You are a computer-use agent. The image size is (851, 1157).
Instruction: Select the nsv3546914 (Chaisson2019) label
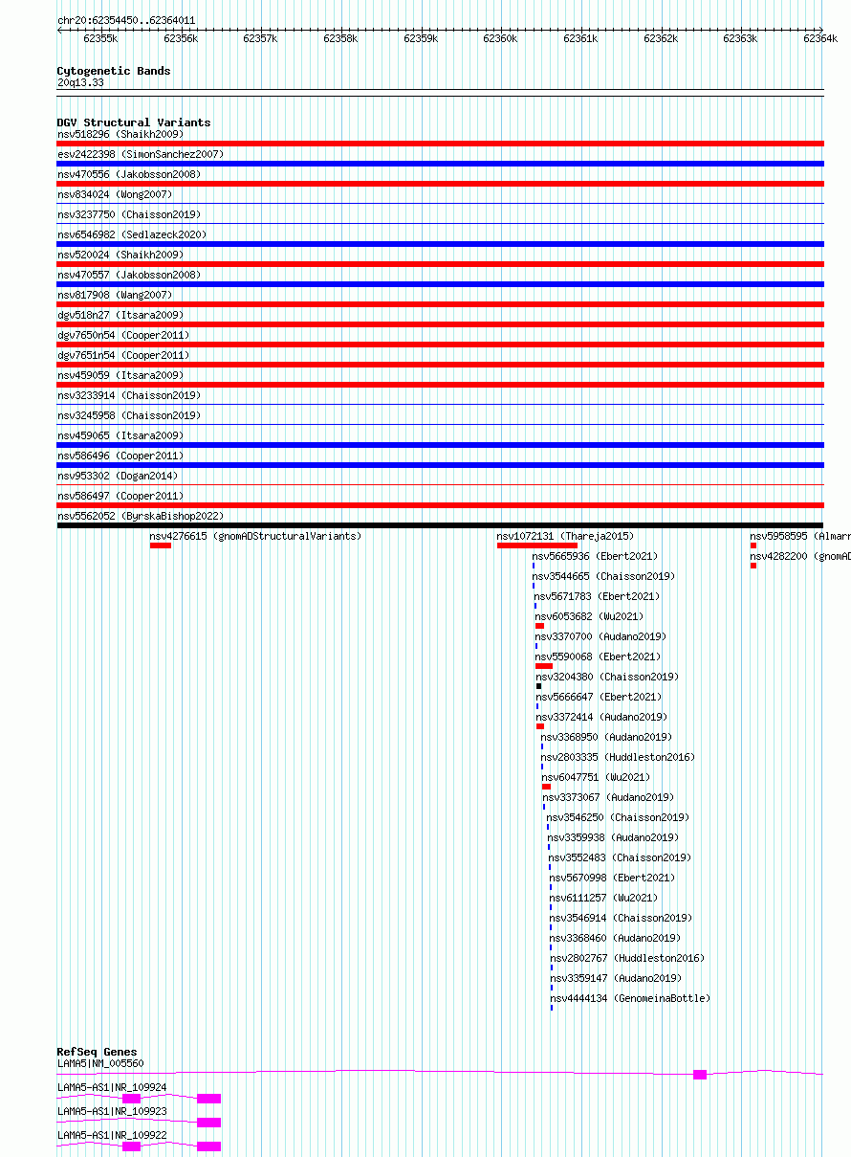click(622, 918)
